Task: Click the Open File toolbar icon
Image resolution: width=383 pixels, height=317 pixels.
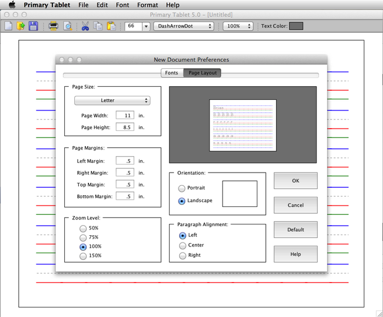Action: coord(21,26)
